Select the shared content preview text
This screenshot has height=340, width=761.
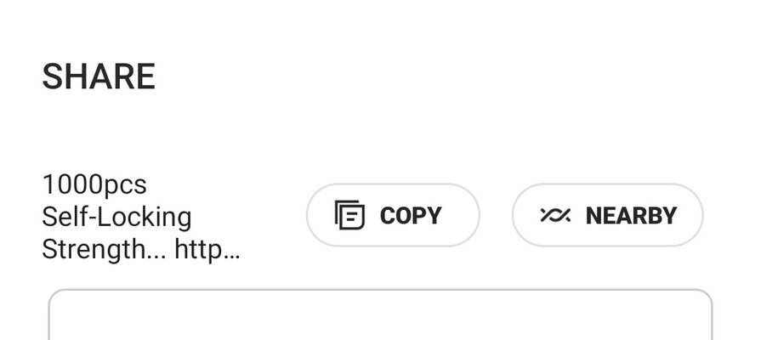coord(141,218)
